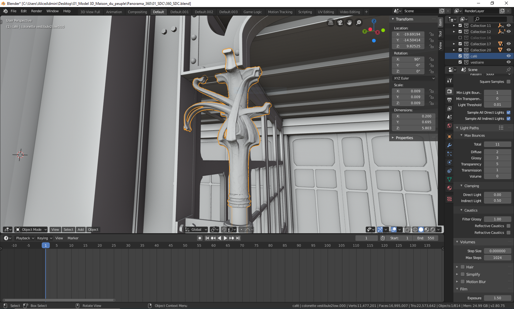Open the Object Mode dropdown
This screenshot has width=514, height=309.
(x=31, y=230)
